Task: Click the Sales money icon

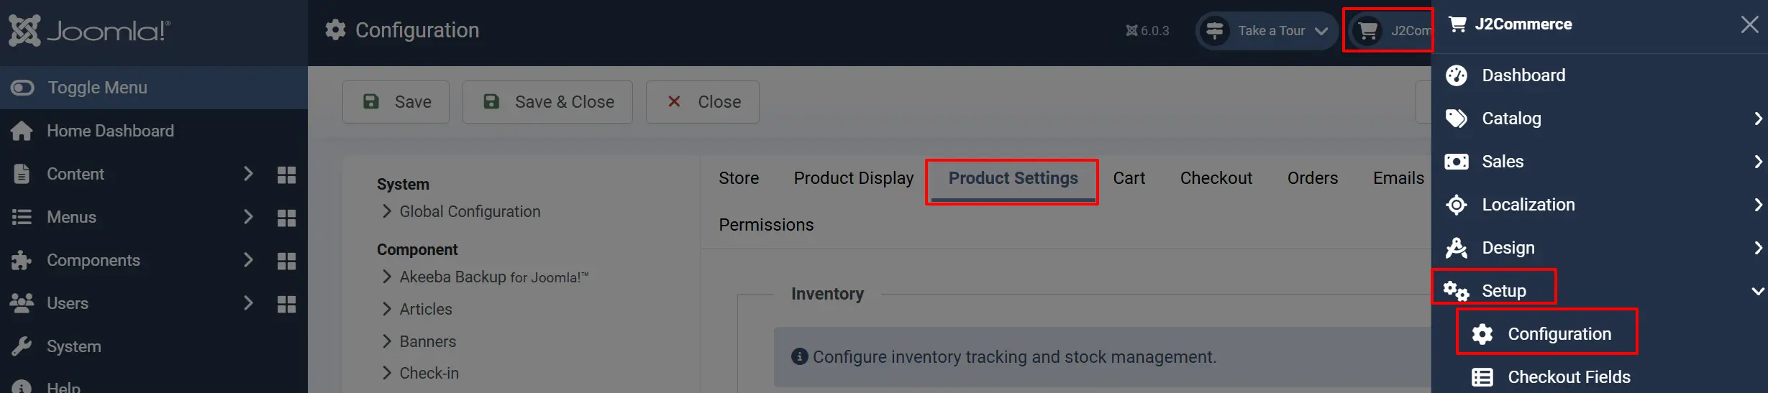Action: tap(1457, 162)
